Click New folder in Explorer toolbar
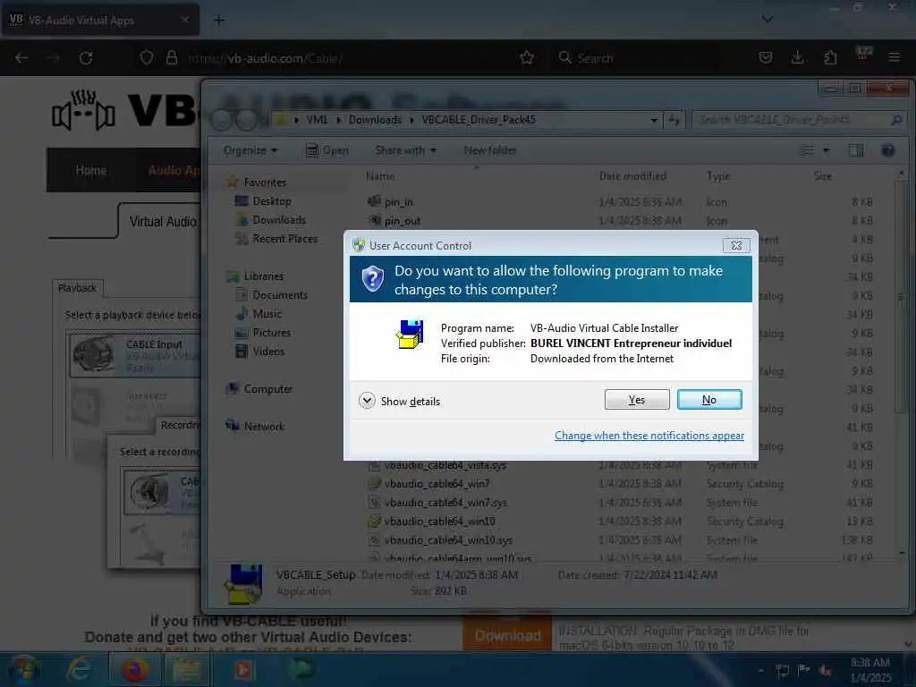This screenshot has height=687, width=916. coord(490,150)
